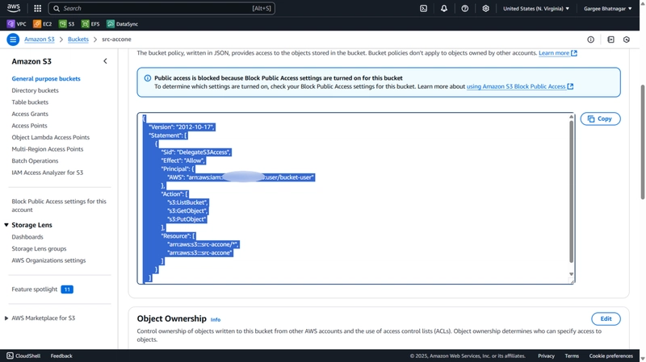
Task: Open the bucket policy Learn more link
Action: pos(557,53)
